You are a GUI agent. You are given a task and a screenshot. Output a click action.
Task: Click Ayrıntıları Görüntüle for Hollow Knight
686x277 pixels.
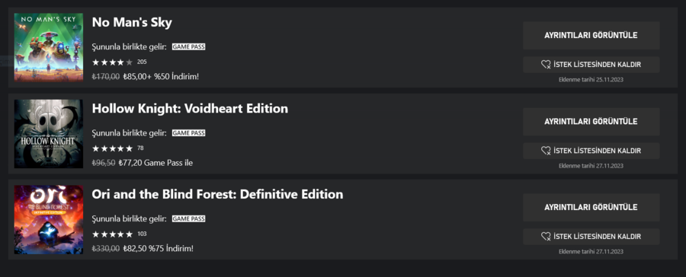[x=591, y=122]
